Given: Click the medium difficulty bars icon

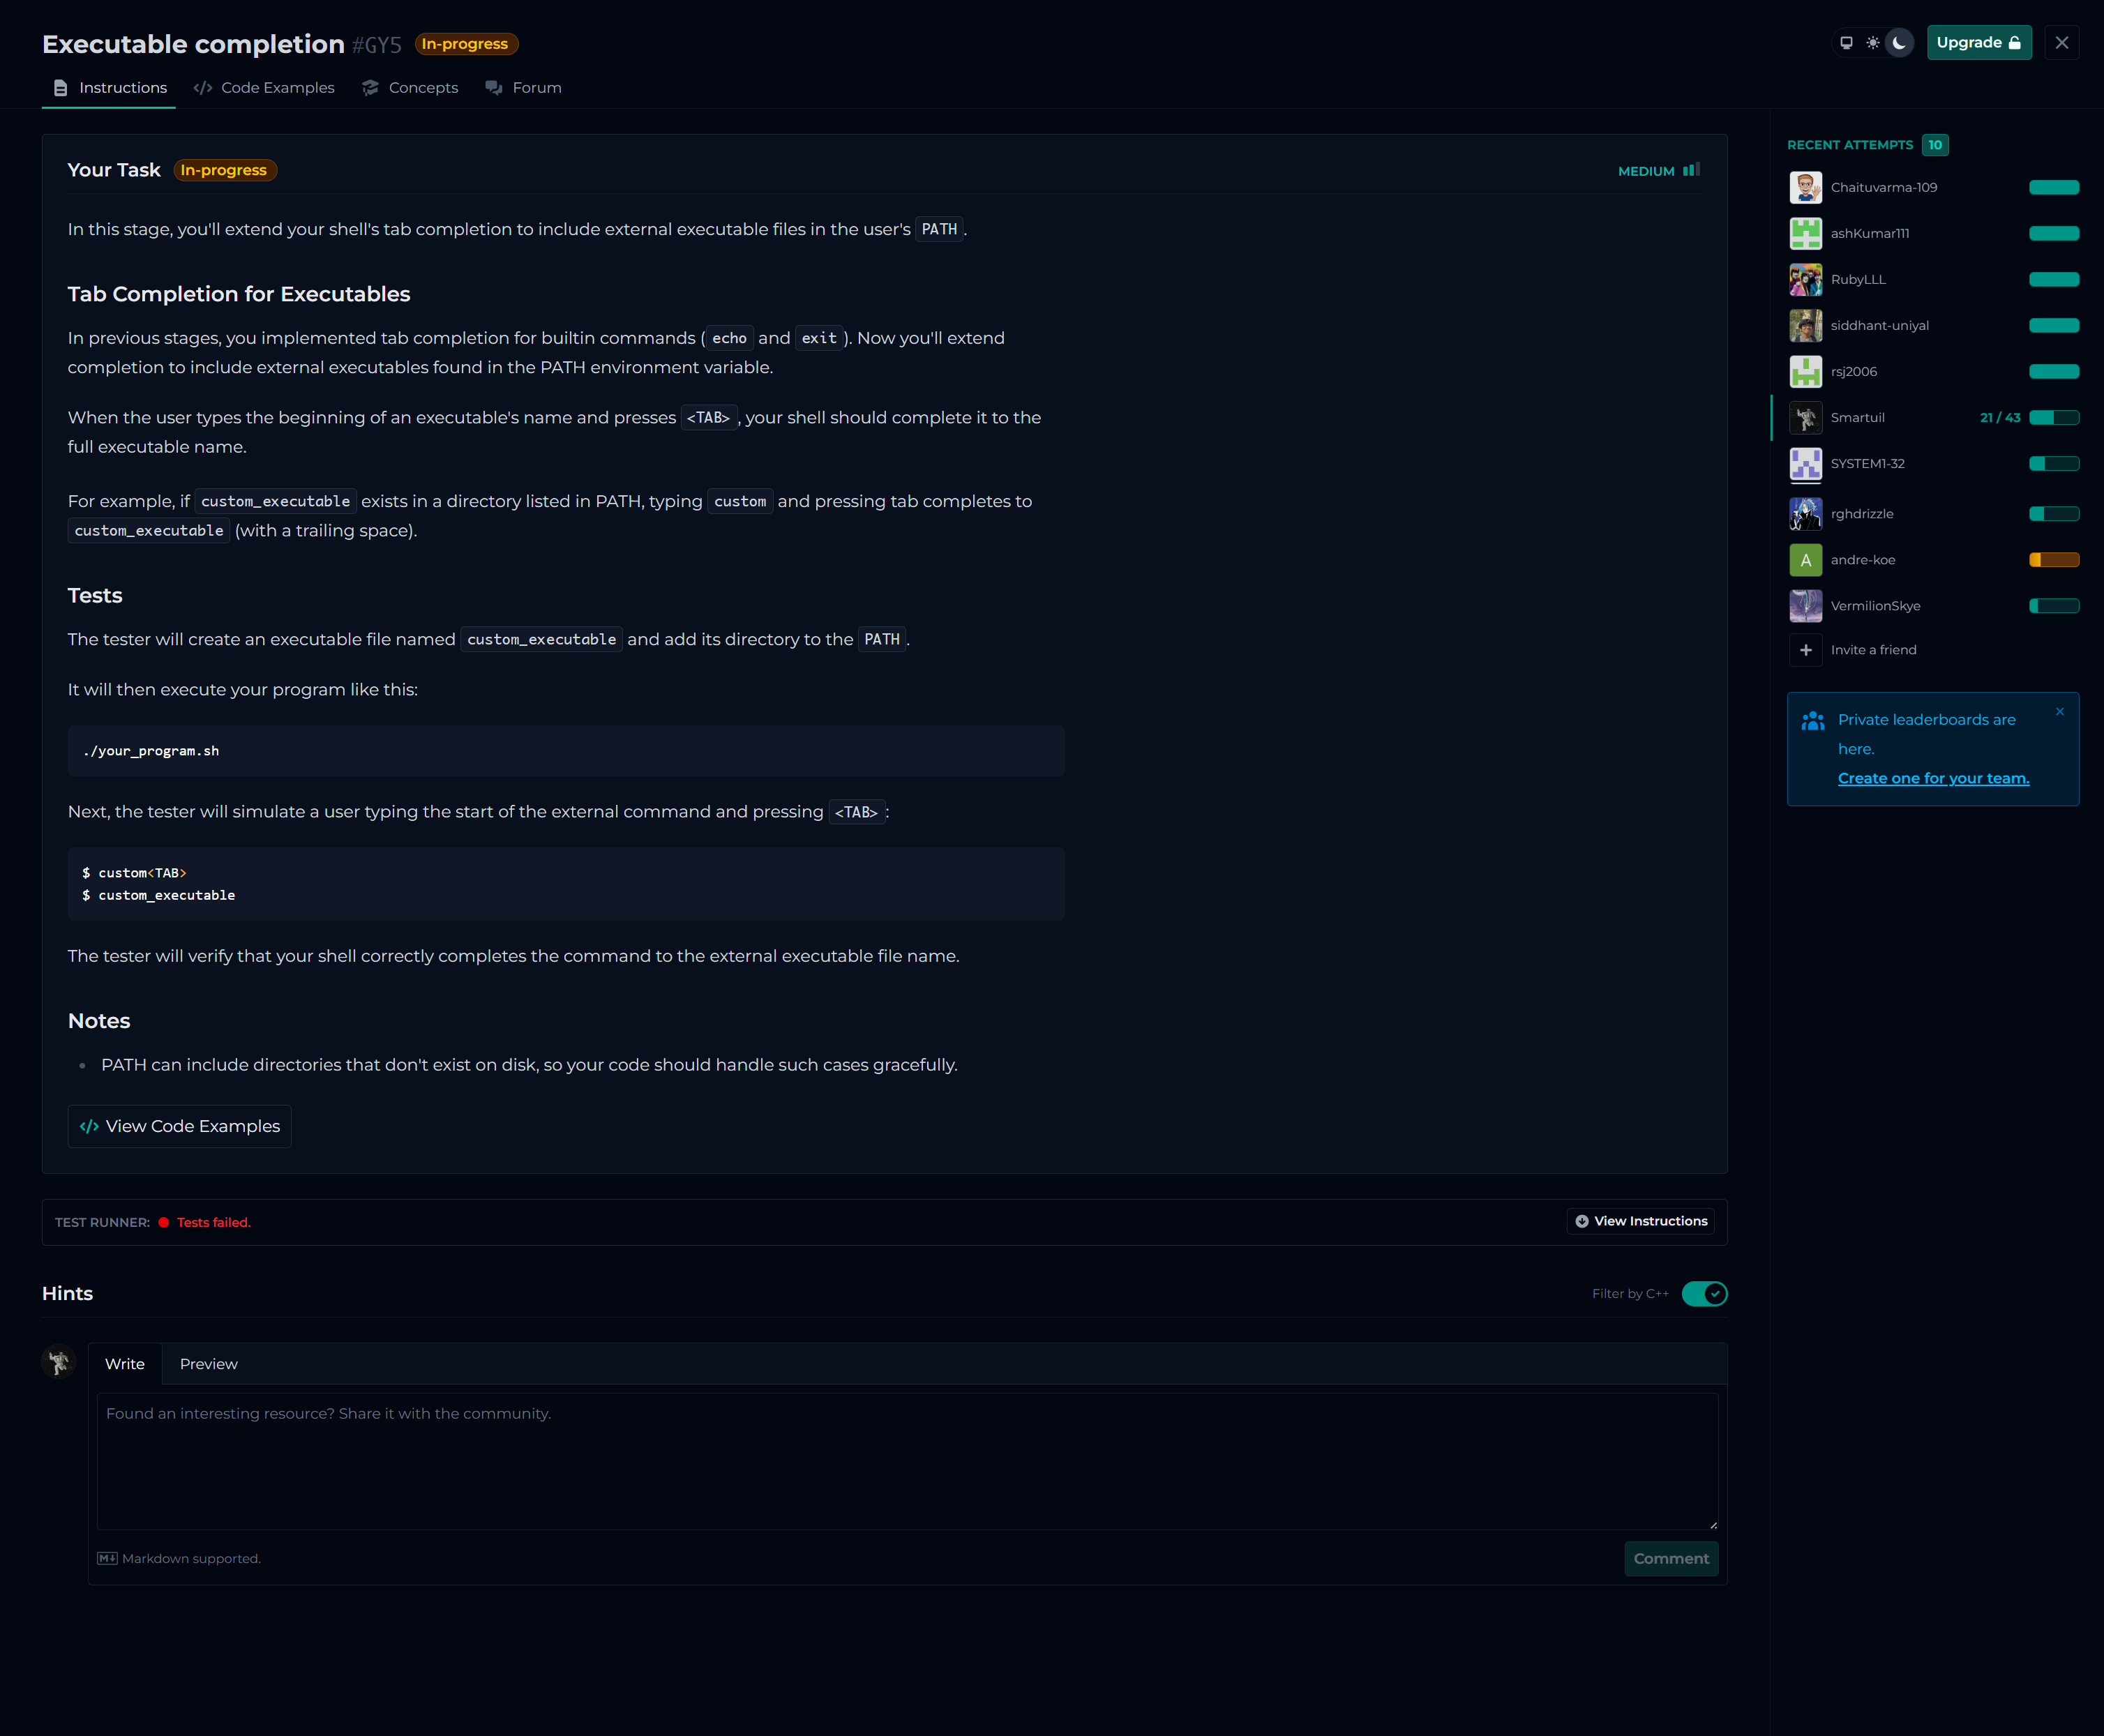Looking at the screenshot, I should pyautogui.click(x=1691, y=170).
